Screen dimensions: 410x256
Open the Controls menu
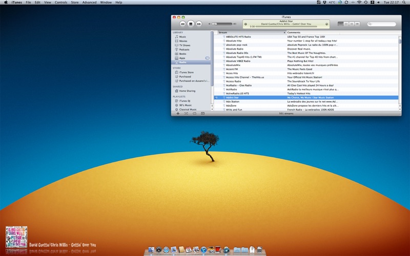click(x=61, y=3)
